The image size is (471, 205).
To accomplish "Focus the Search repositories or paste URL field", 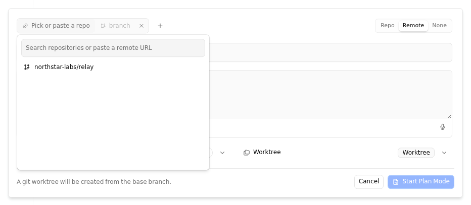I will pyautogui.click(x=113, y=48).
